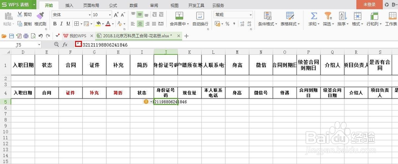Click the decrease indent icon
Image resolution: width=398 pixels, height=164 pixels.
pyautogui.click(x=154, y=15)
